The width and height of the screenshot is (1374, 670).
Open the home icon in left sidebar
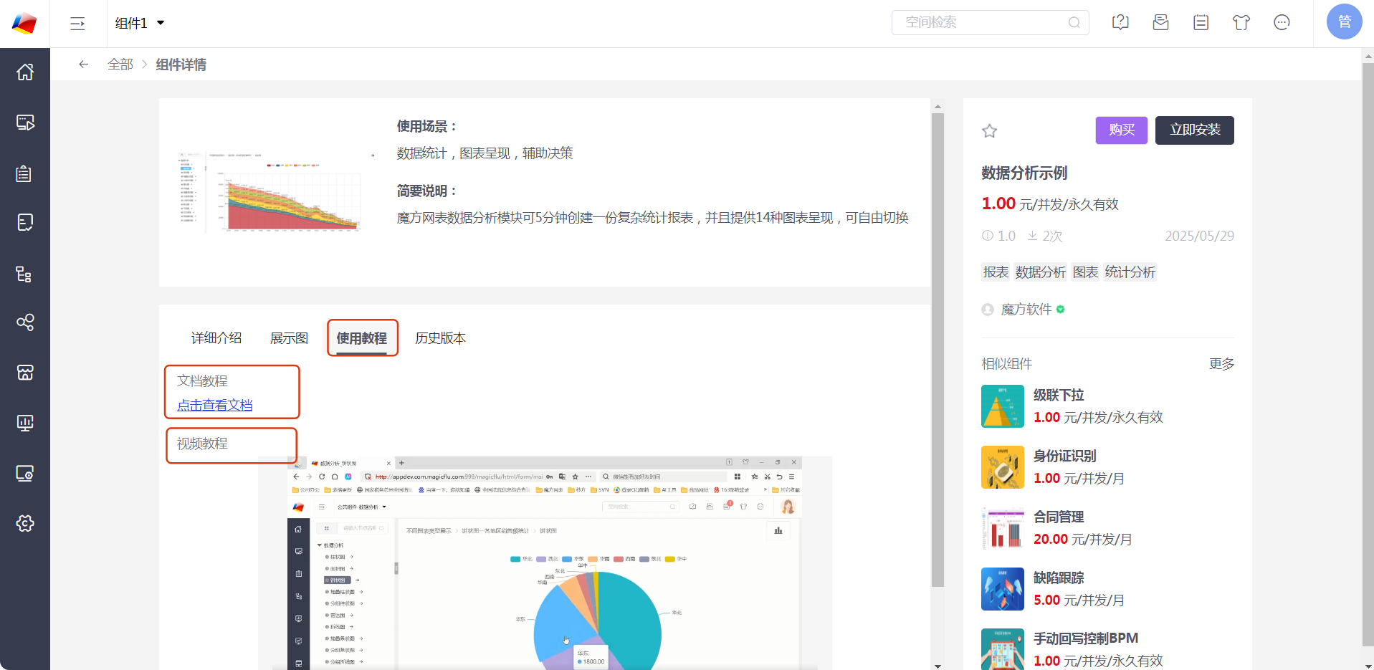coord(25,72)
